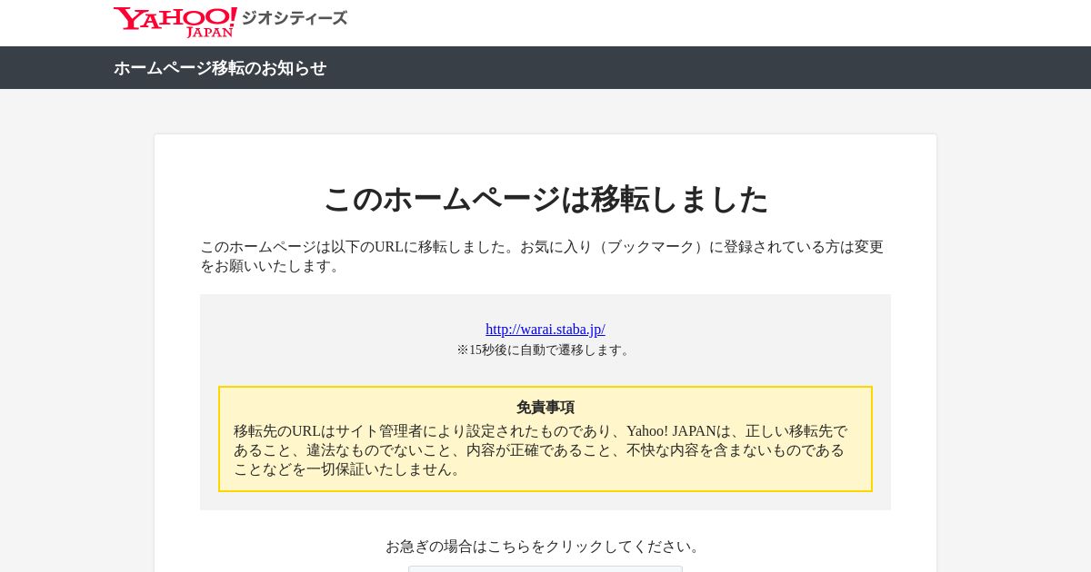Open the http://warai.staba.jp/ link
This screenshot has width=1091, height=572.
[545, 330]
